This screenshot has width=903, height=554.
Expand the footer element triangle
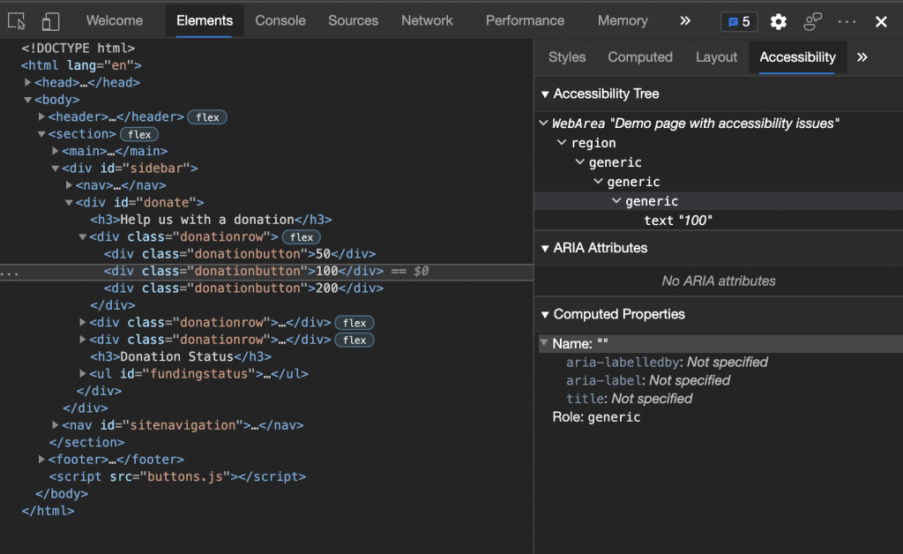click(41, 459)
